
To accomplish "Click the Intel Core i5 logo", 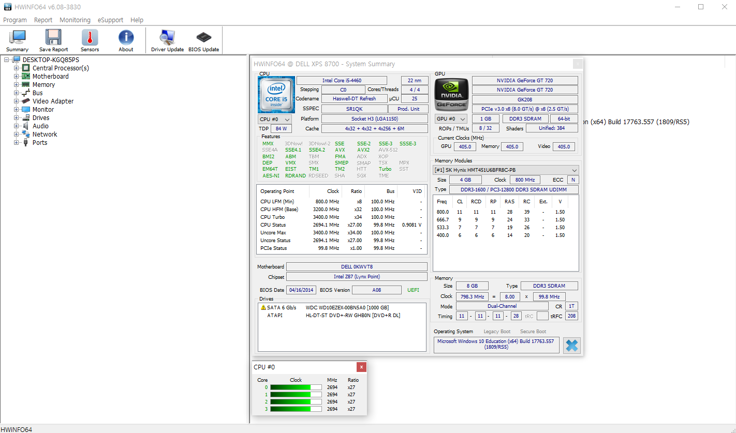I will click(276, 95).
